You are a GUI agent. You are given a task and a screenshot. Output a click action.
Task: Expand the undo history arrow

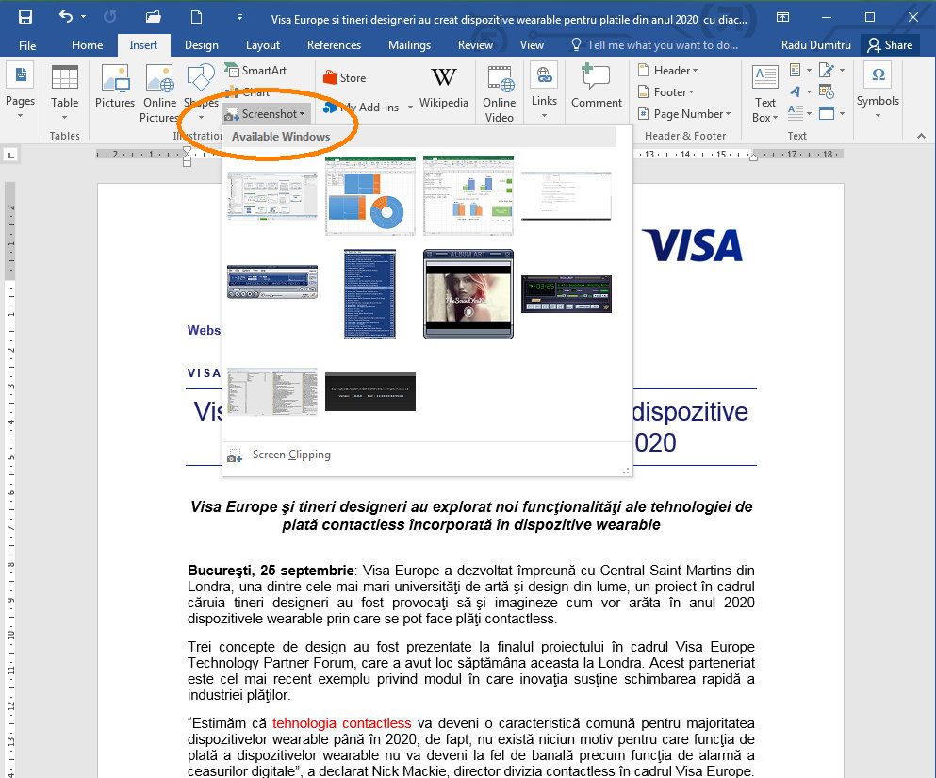83,17
